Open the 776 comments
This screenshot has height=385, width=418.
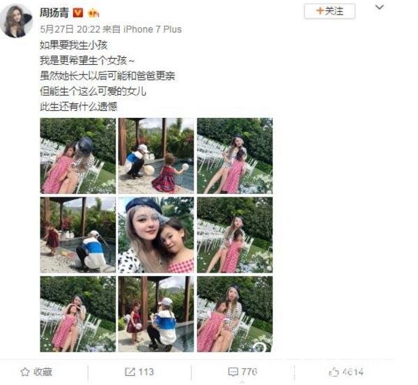[242, 372]
